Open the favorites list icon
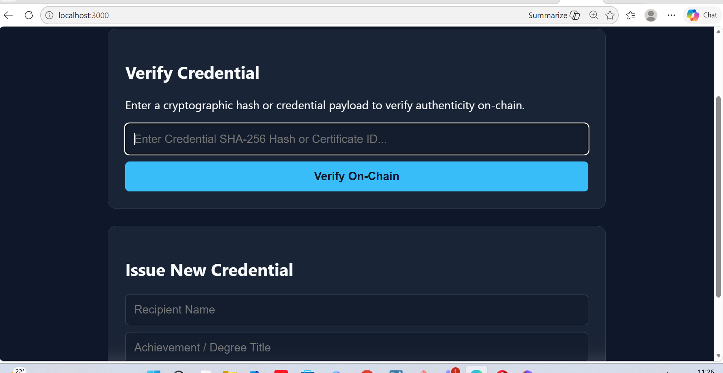 tap(630, 15)
